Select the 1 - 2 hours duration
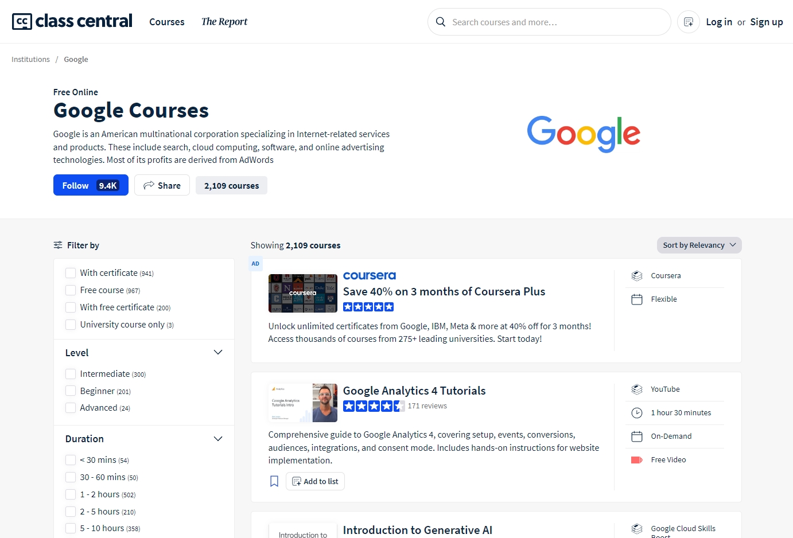Screen dimensions: 793x538 point(71,494)
